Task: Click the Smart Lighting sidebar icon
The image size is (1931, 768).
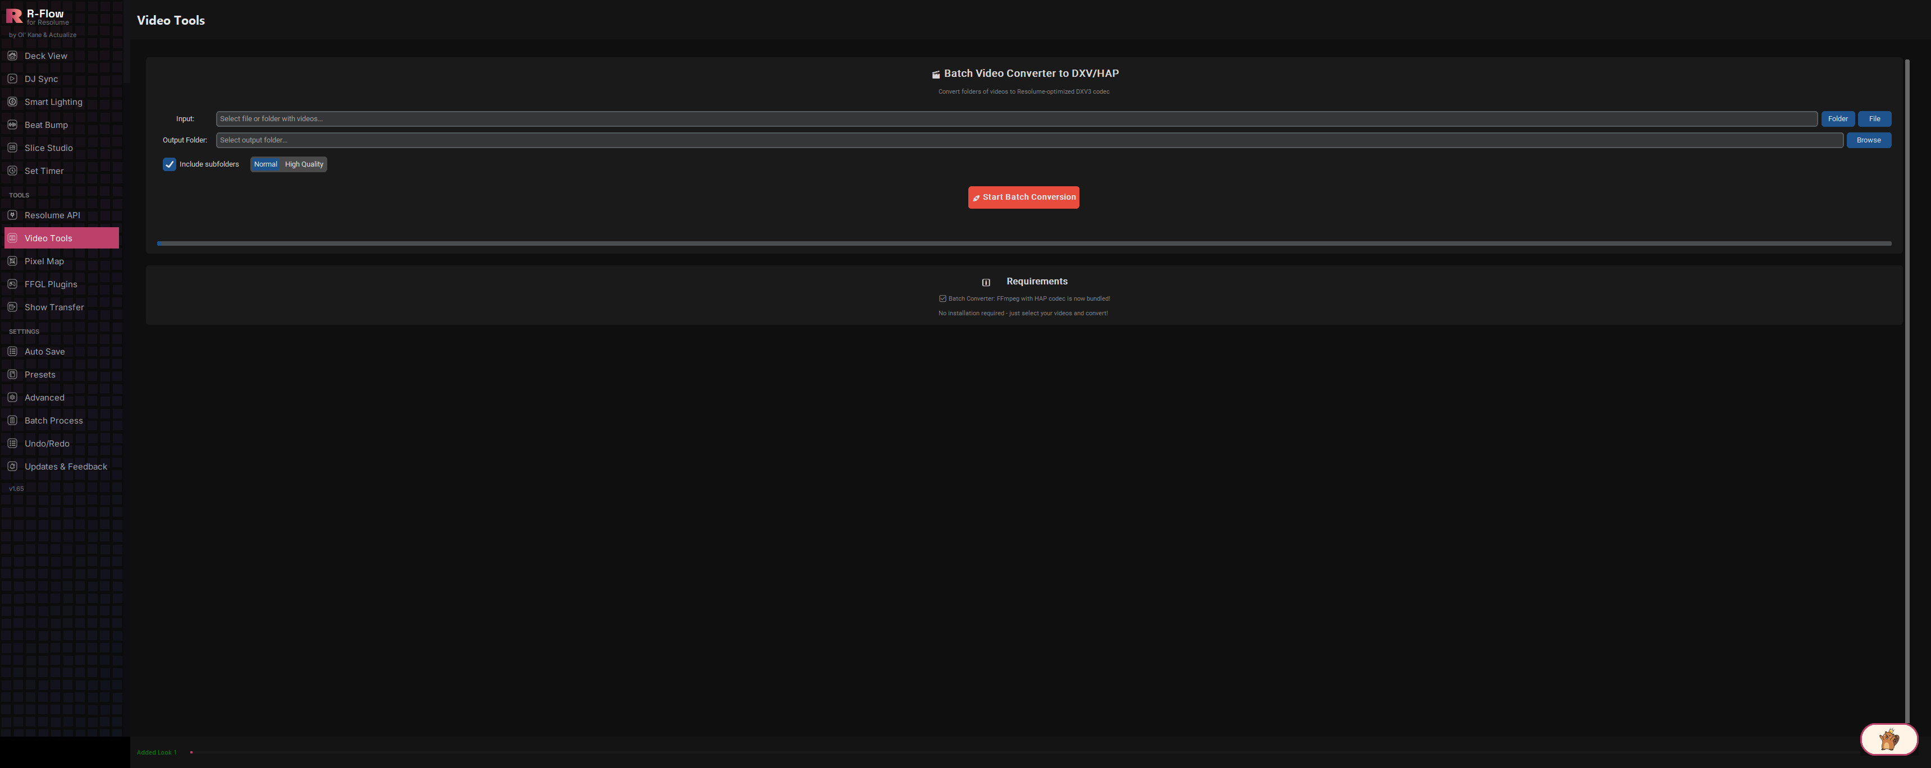Action: (x=12, y=102)
